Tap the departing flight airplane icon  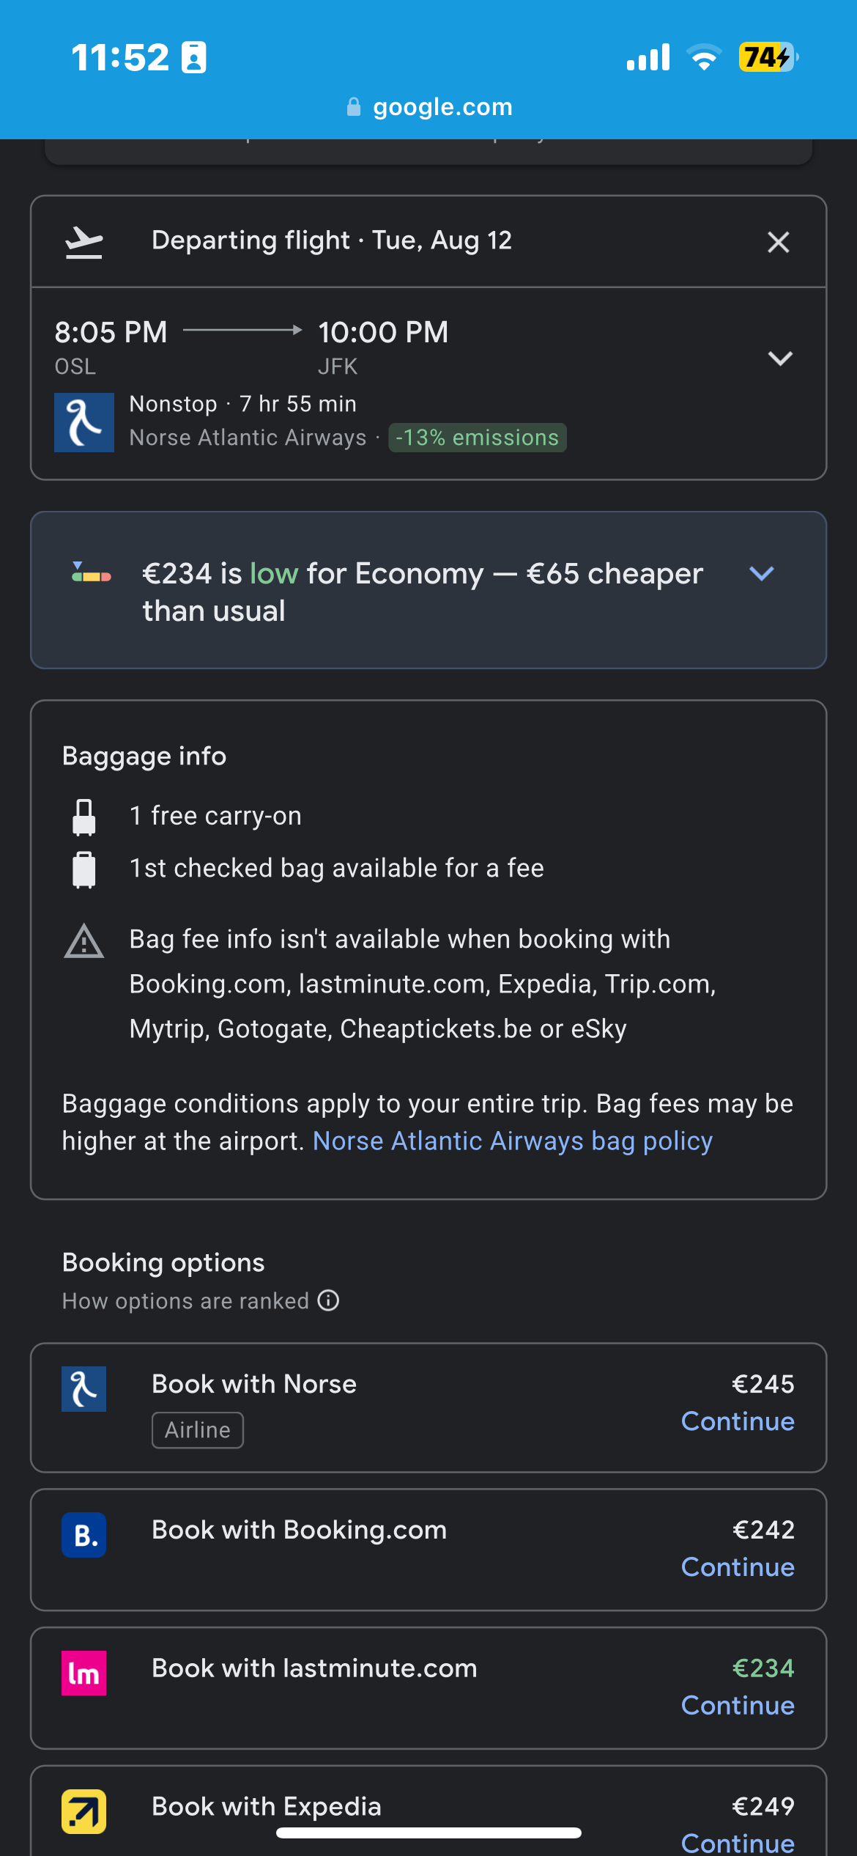point(84,242)
